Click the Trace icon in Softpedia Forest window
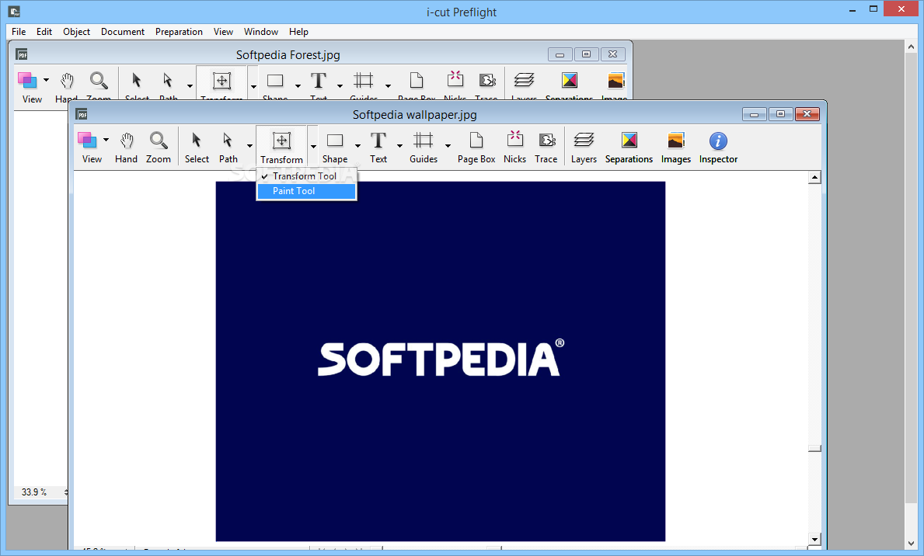Viewport: 924px width, 556px height. 487,81
